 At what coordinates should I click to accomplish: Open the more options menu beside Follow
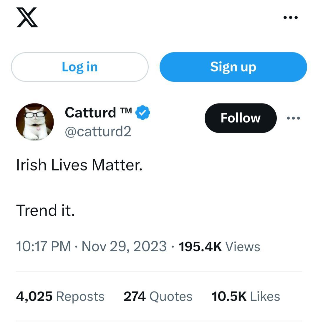coord(294,118)
